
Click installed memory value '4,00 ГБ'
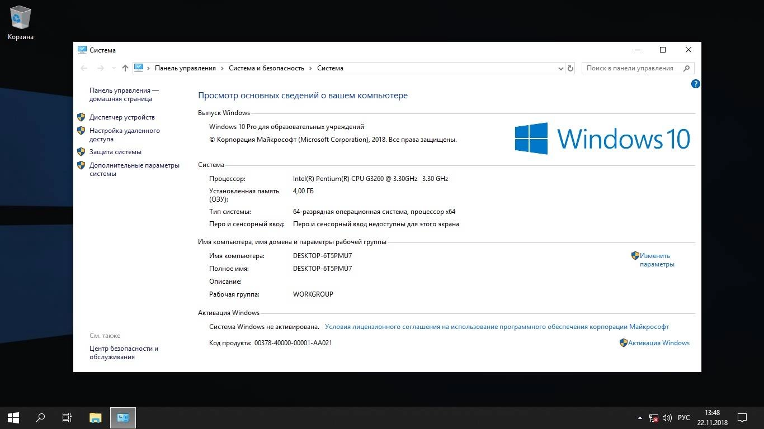(x=303, y=191)
